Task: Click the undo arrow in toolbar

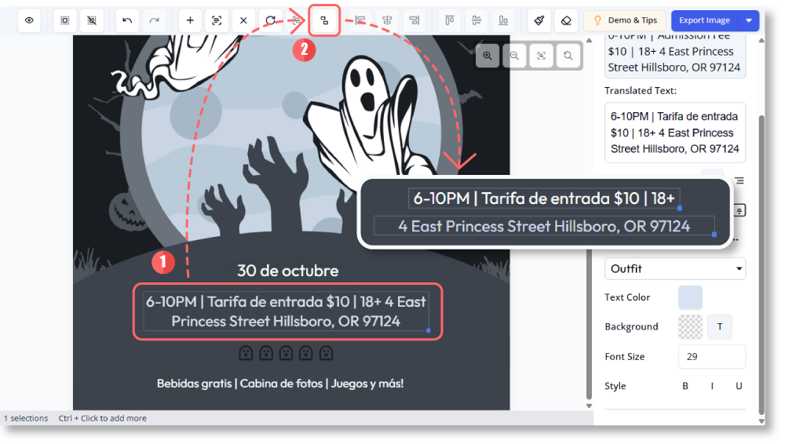Action: 127,20
